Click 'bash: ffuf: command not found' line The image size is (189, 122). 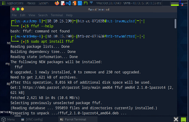[x=40, y=31]
